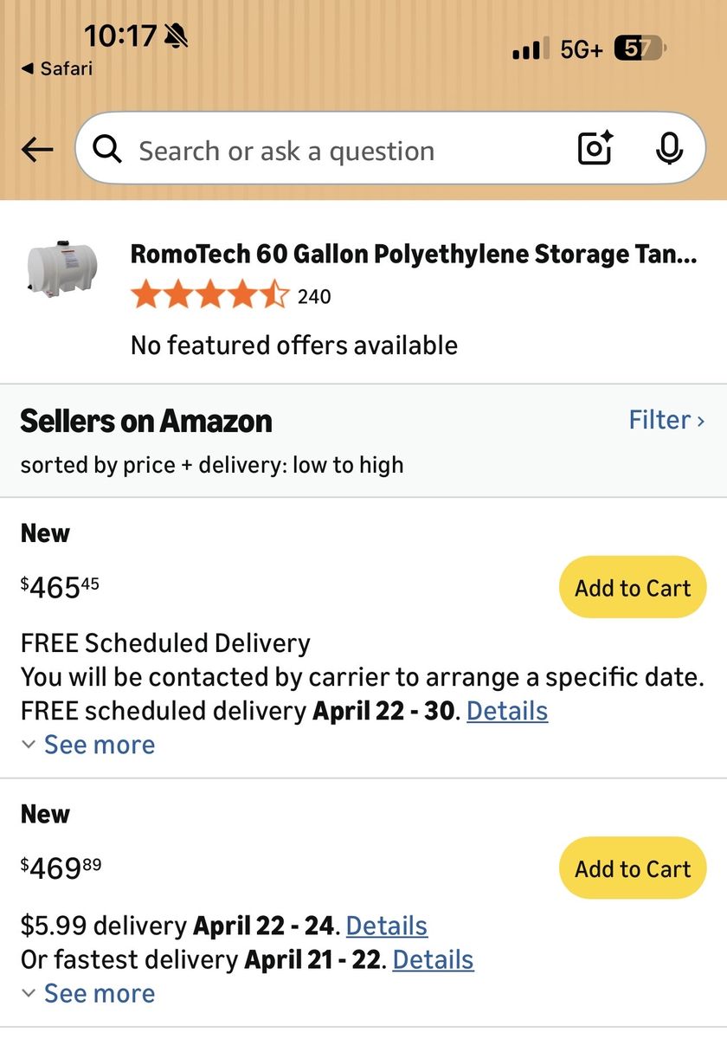Tap the battery indicator in status bar
The image size is (727, 1039).
pos(639,49)
